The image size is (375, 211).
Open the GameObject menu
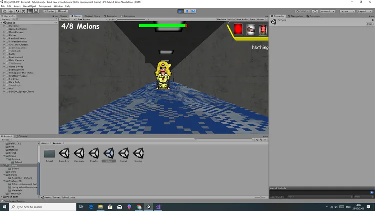click(x=30, y=6)
